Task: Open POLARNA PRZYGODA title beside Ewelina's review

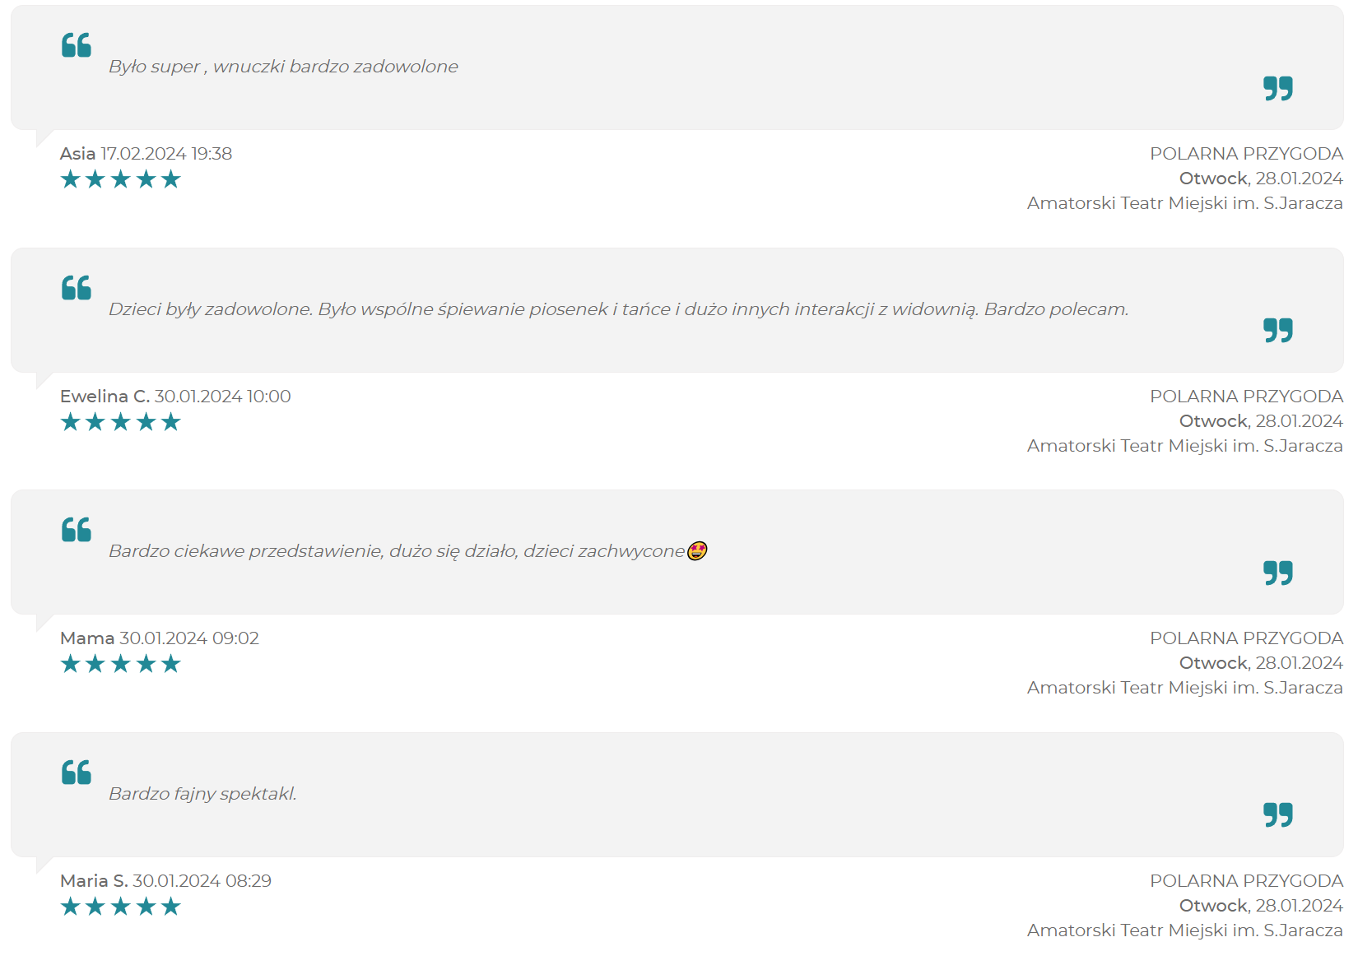Action: pos(1245,397)
